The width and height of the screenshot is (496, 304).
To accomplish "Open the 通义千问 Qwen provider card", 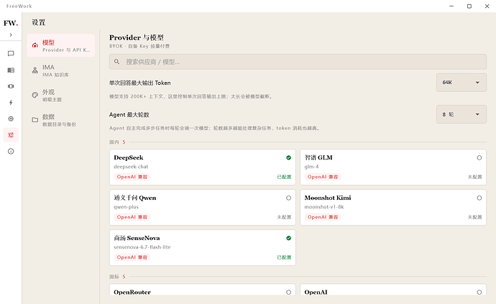I will tap(203, 207).
